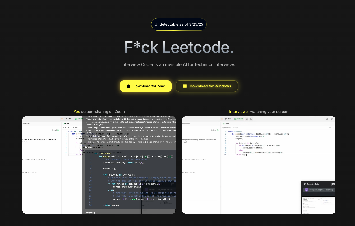
Task: Select the Chungin Lee presenting thumbnail
Action: tap(319, 190)
